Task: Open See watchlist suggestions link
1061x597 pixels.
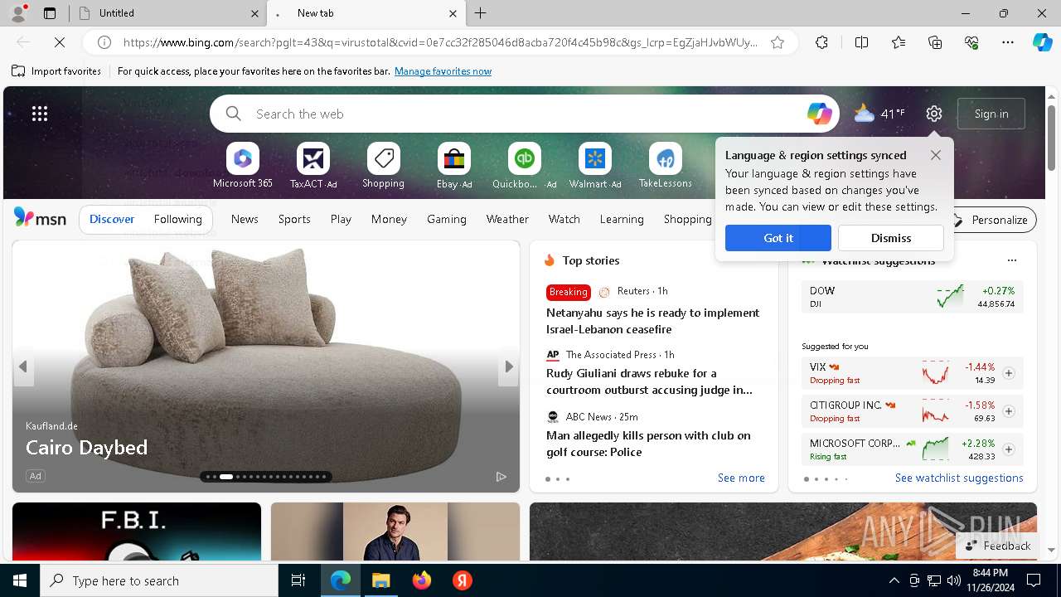Action: click(959, 478)
